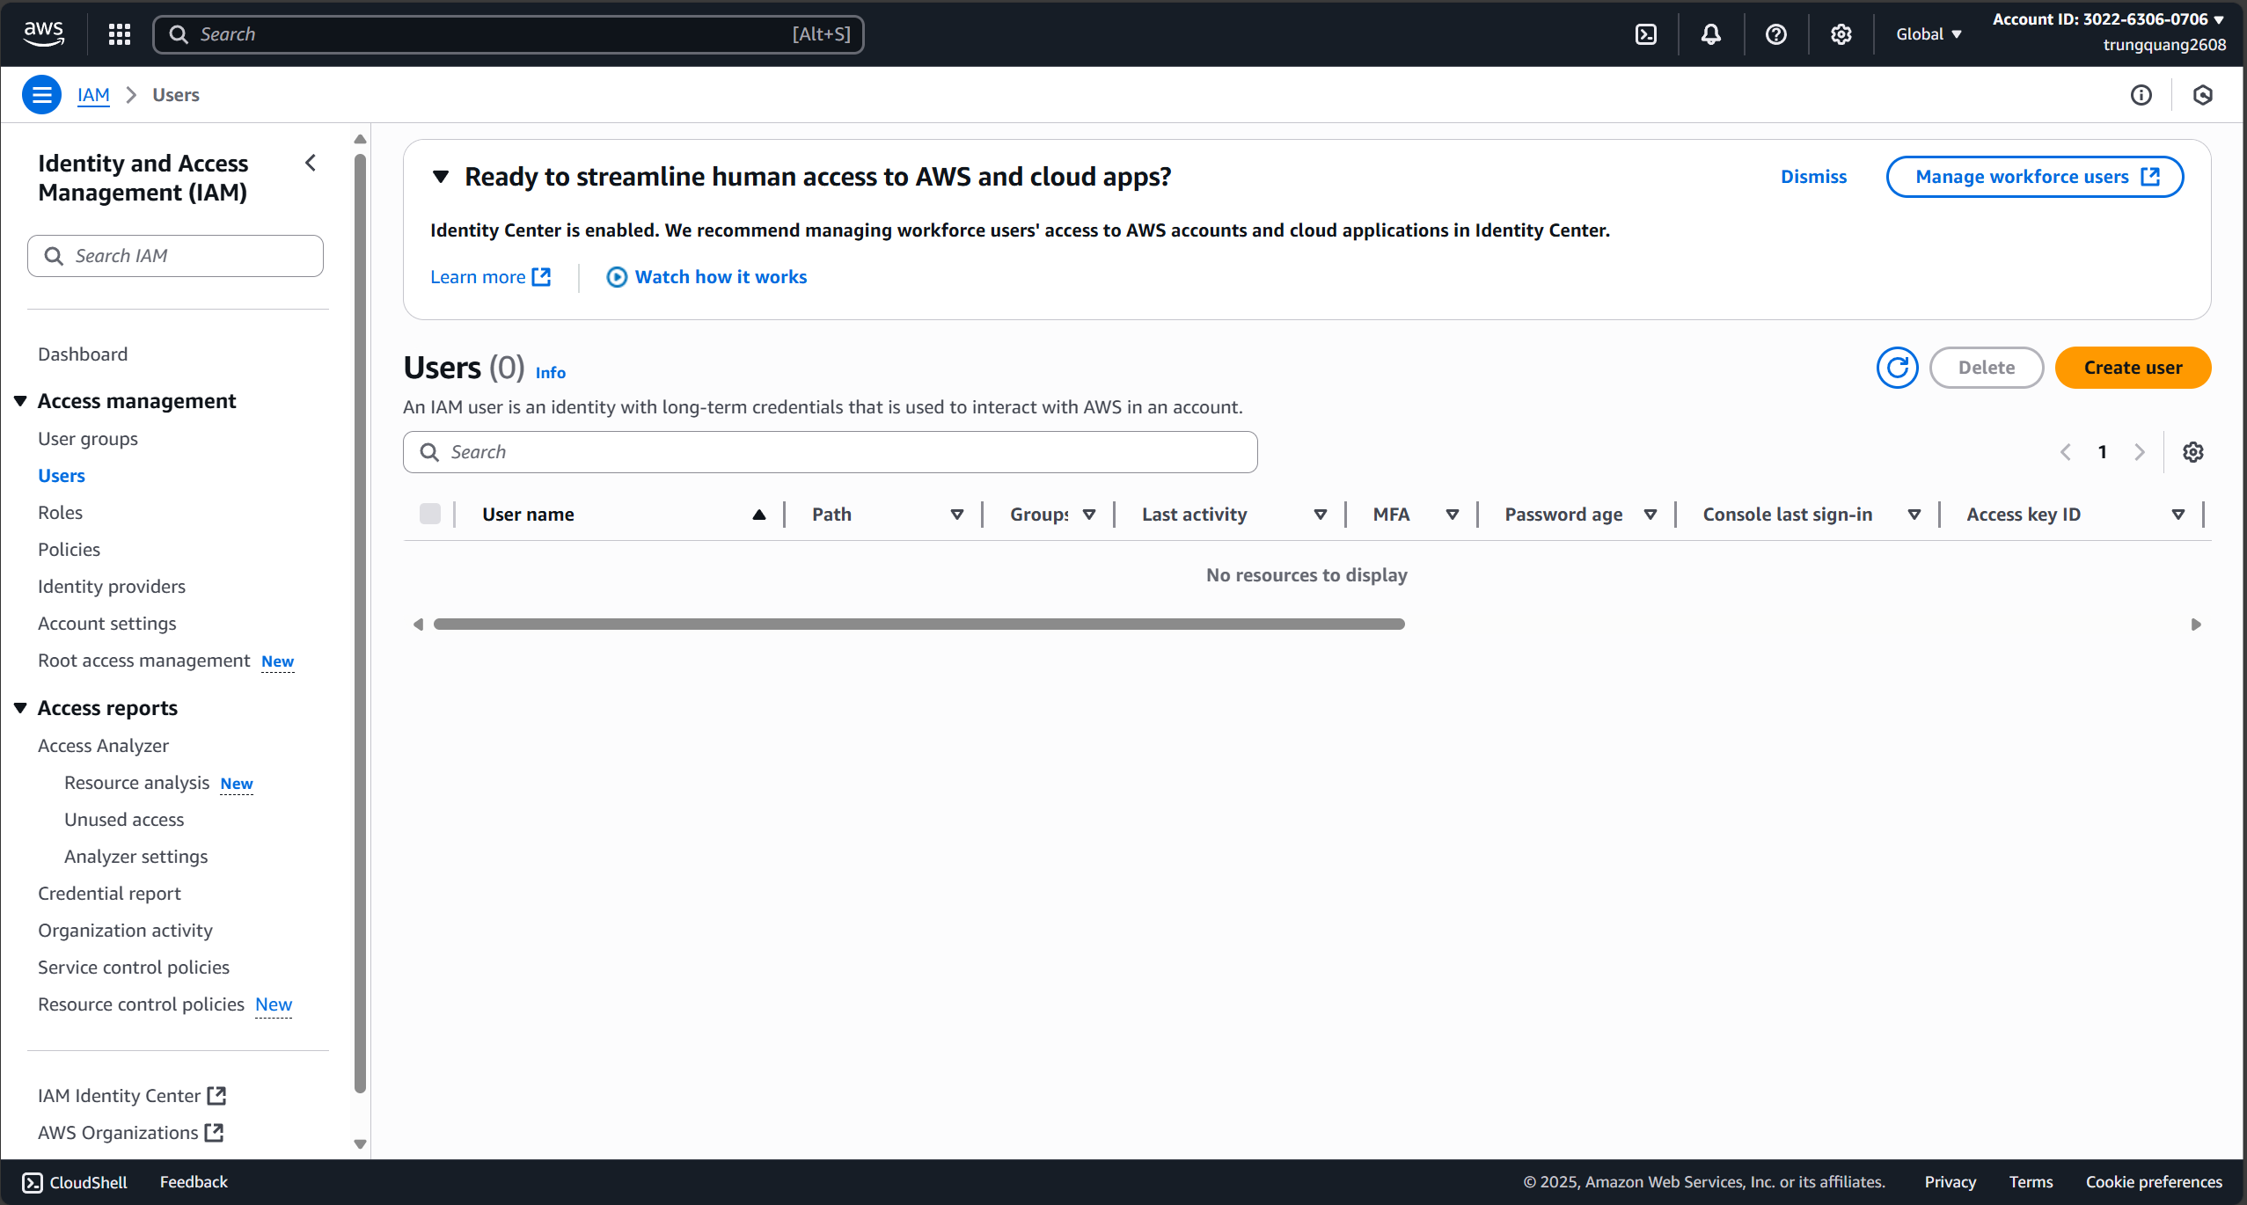
Task: Go to previous page of users
Action: pos(2065,452)
